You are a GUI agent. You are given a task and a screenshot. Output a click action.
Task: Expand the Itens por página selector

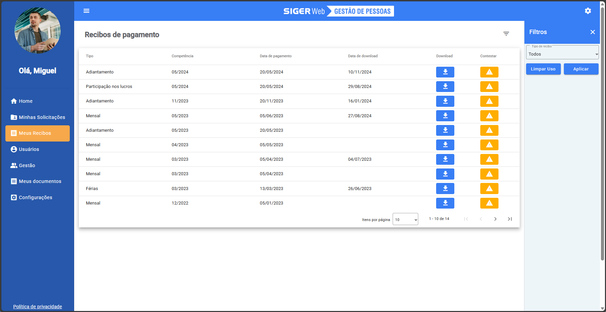[x=405, y=219]
